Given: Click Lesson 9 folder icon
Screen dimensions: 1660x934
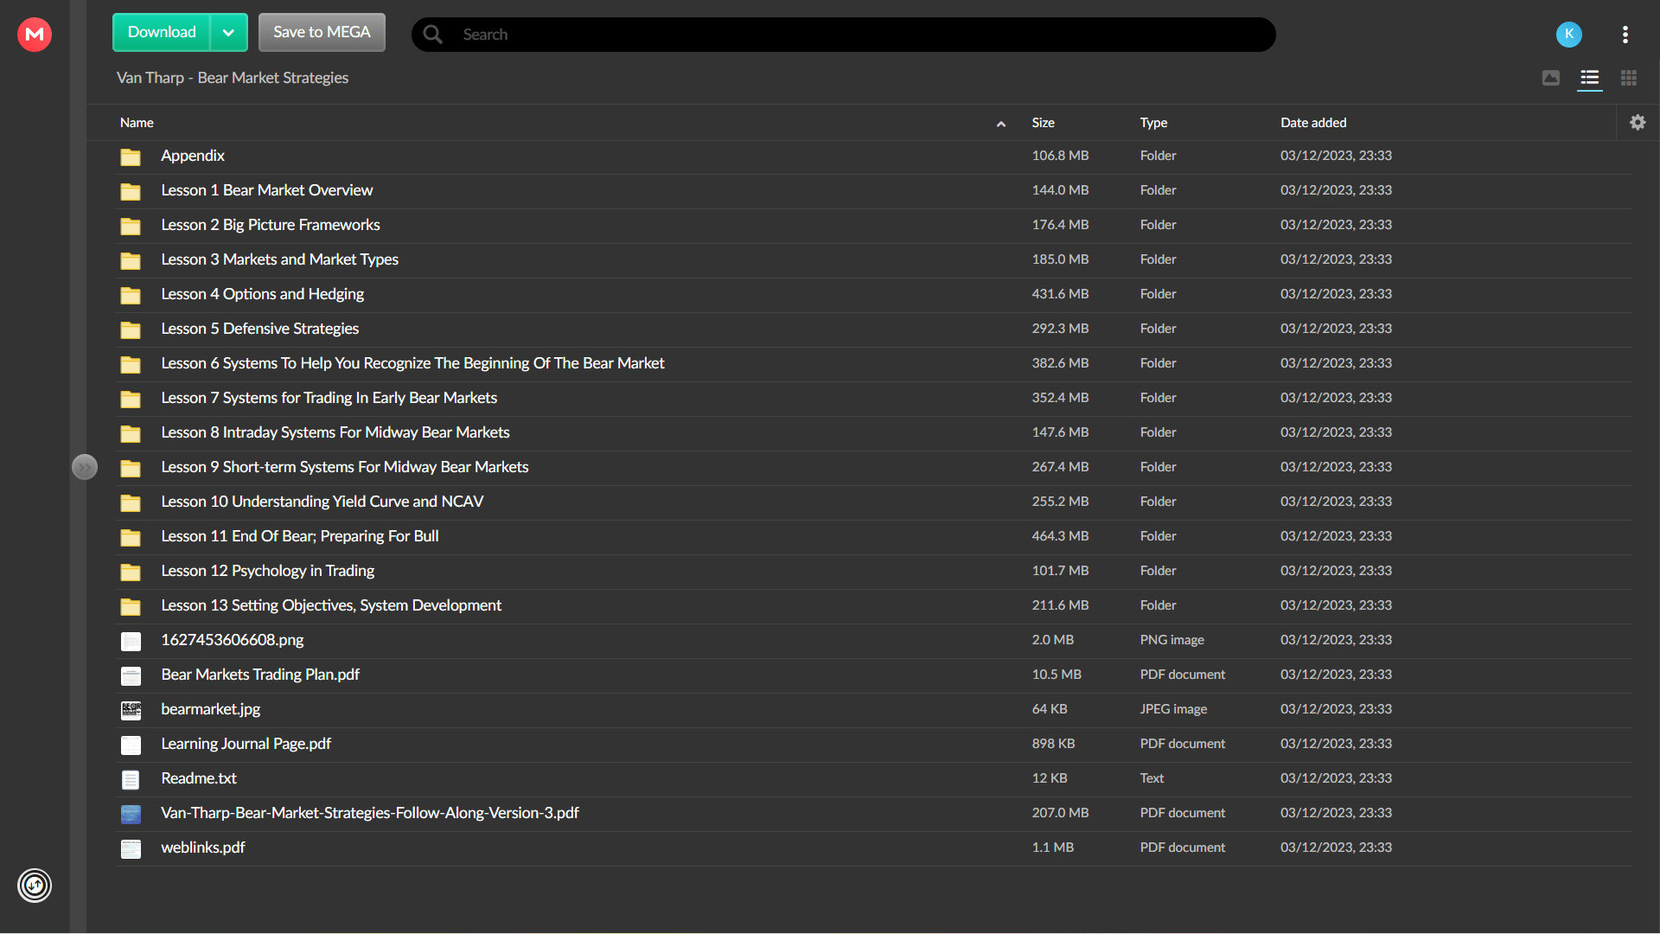Looking at the screenshot, I should [x=131, y=468].
